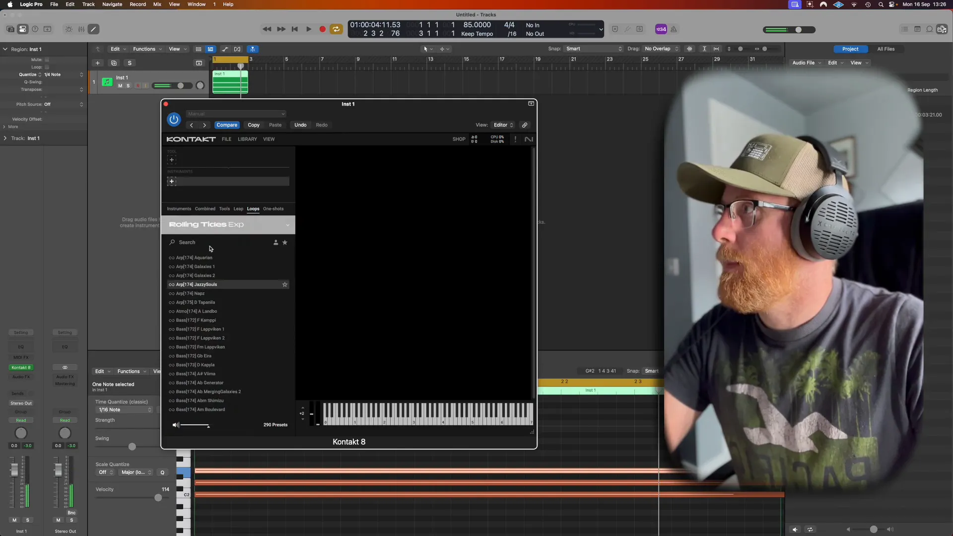Click the Copy button in plugin header
953x536 pixels.
coord(254,125)
